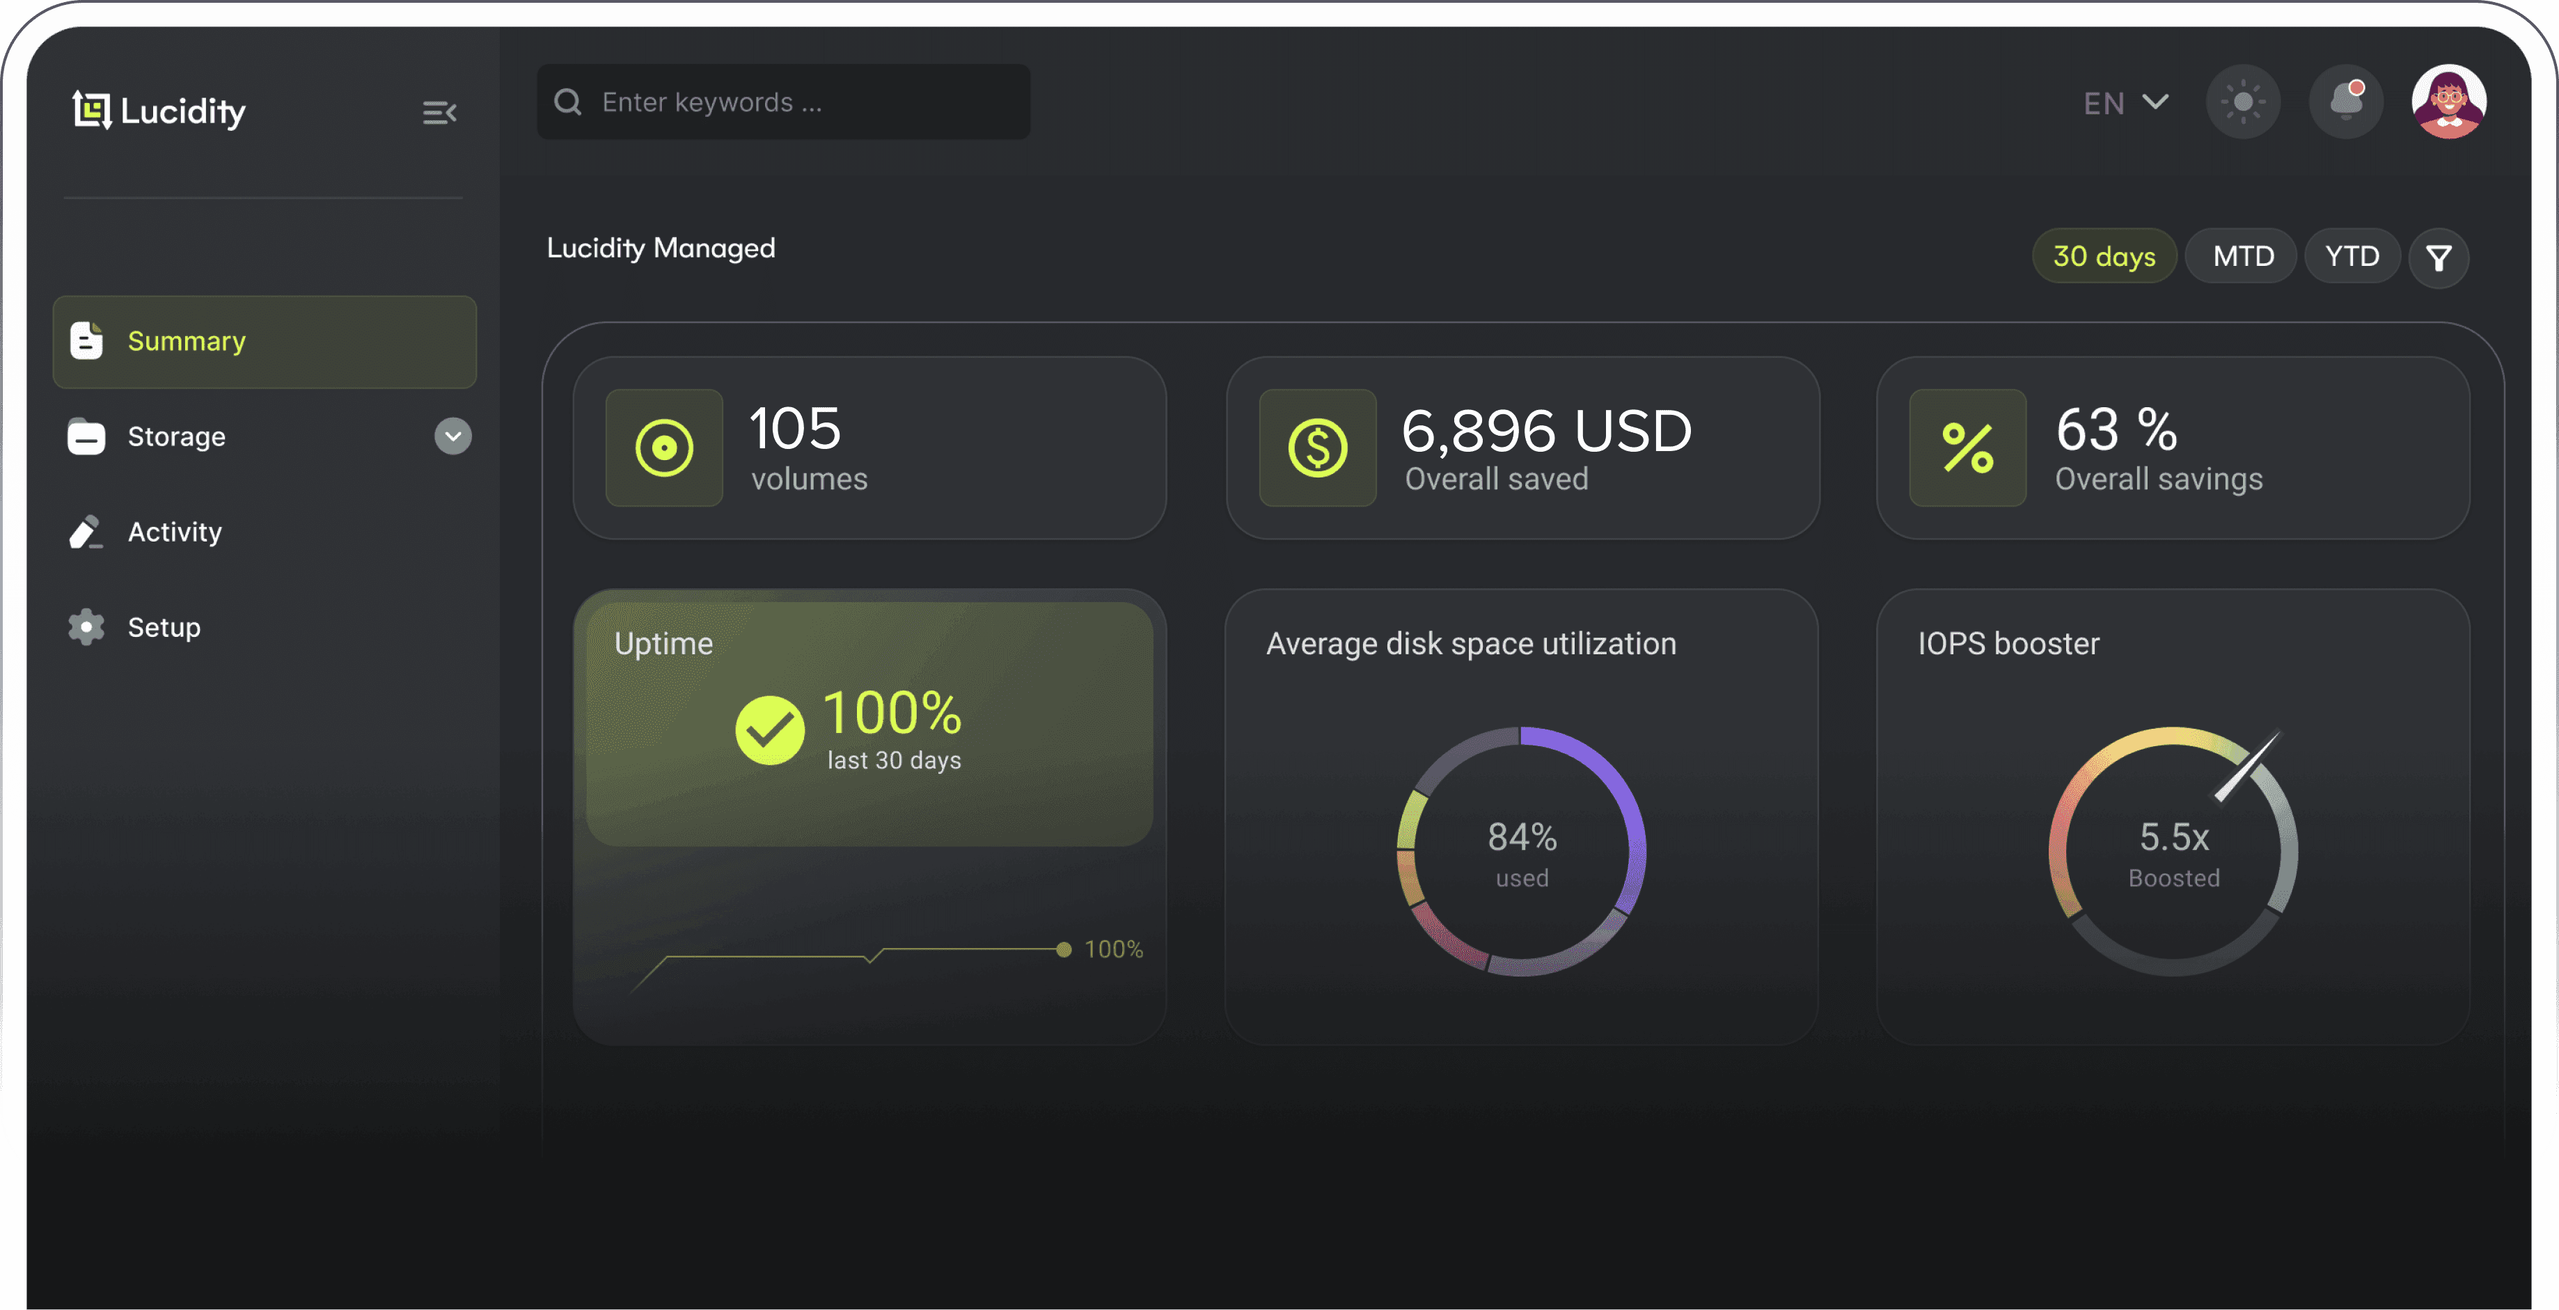Click the Overall saved label
Screen dimensions: 2559x1310
[1496, 479]
